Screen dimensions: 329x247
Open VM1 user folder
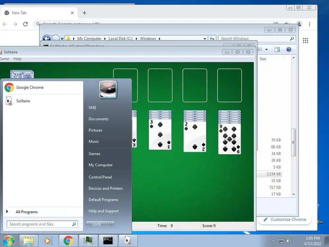pos(92,107)
